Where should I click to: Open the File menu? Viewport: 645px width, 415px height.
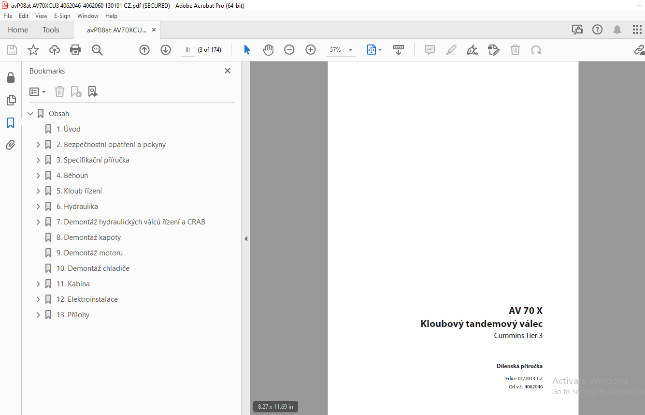point(8,16)
